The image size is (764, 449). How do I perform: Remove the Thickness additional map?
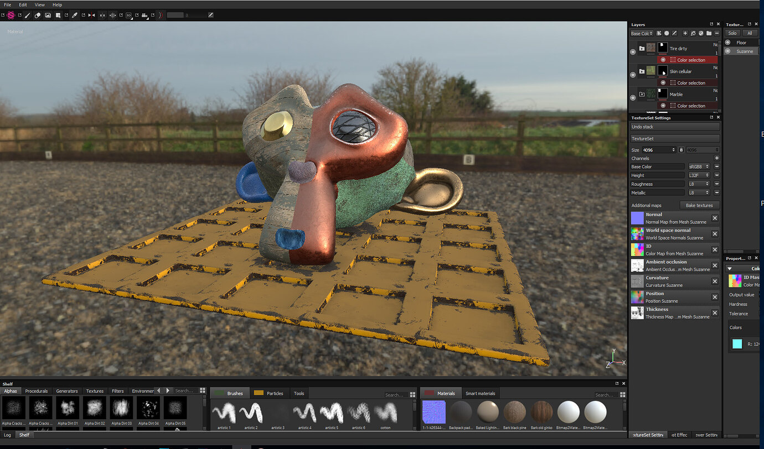click(x=715, y=313)
